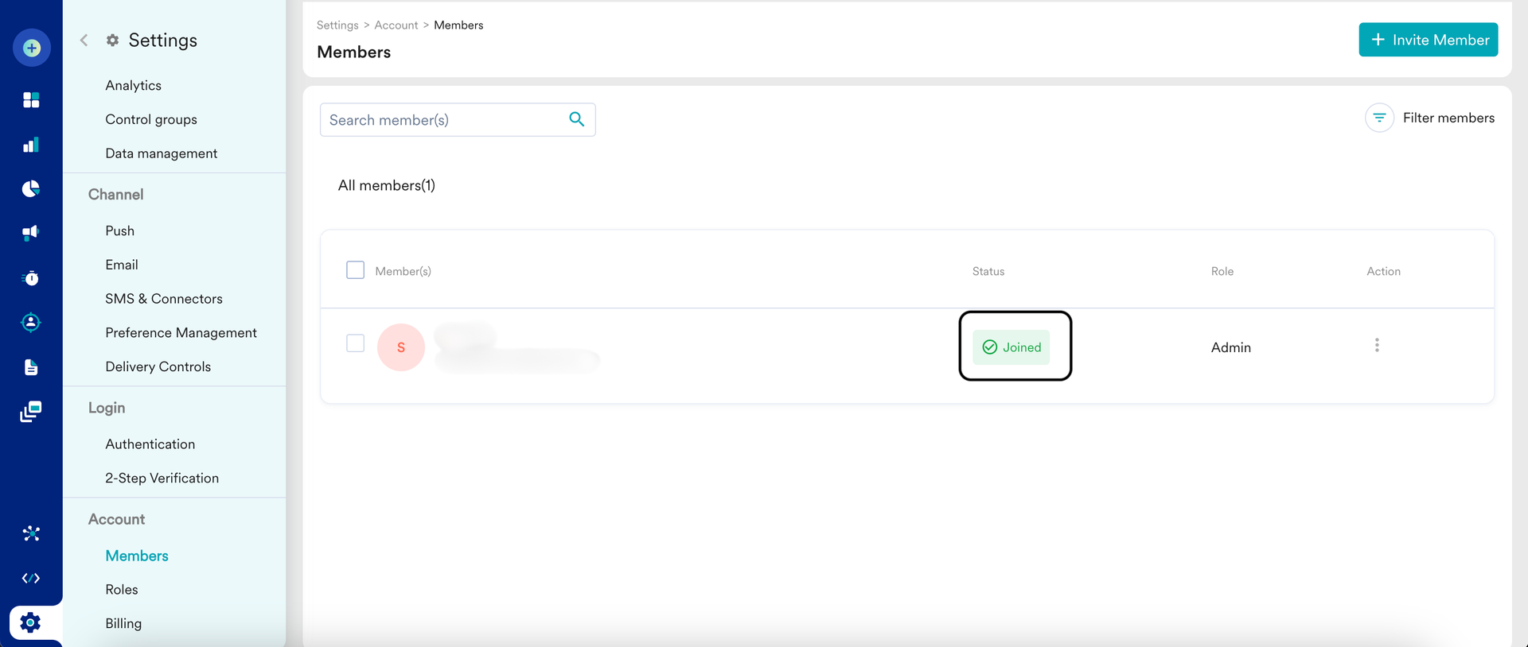Open SMS & Connectors channel settings
This screenshot has width=1528, height=647.
coord(164,299)
